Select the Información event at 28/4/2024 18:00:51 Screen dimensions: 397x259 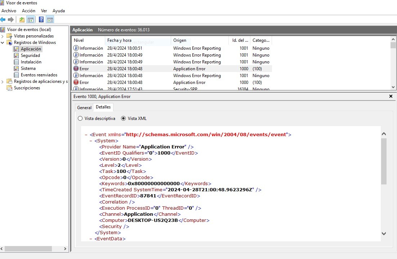[x=172, y=48]
